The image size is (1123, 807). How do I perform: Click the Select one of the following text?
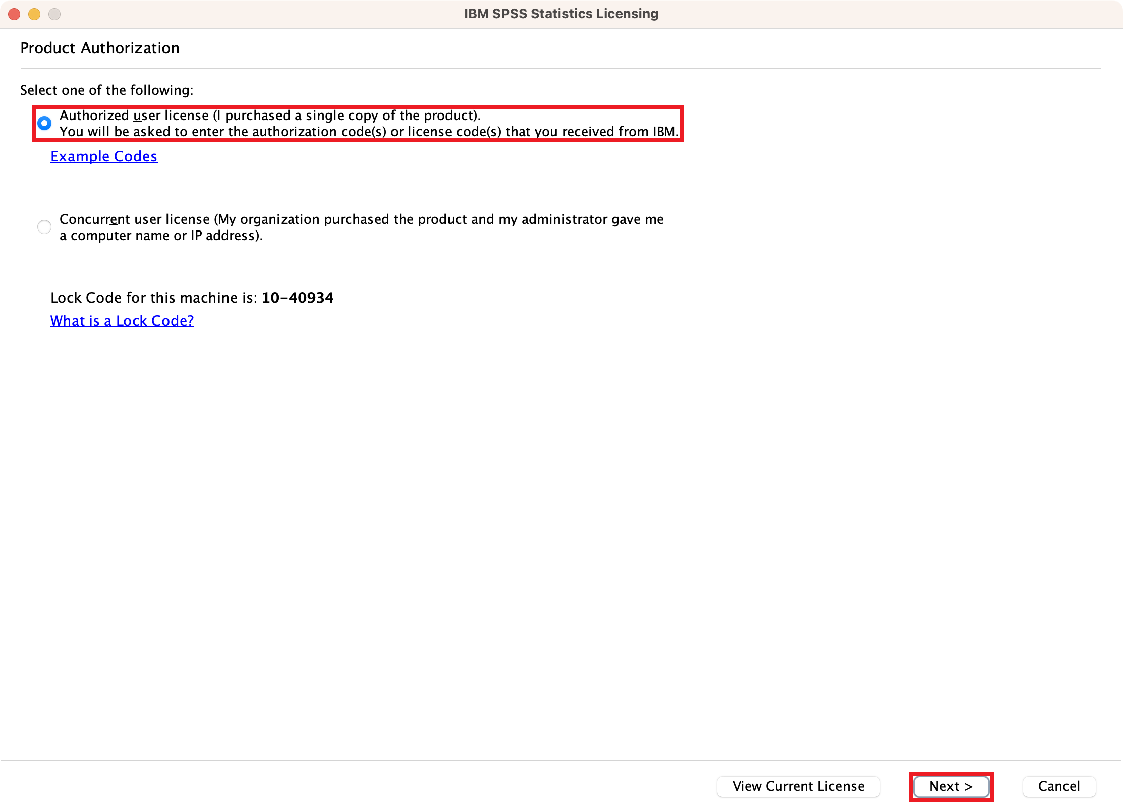click(x=107, y=90)
